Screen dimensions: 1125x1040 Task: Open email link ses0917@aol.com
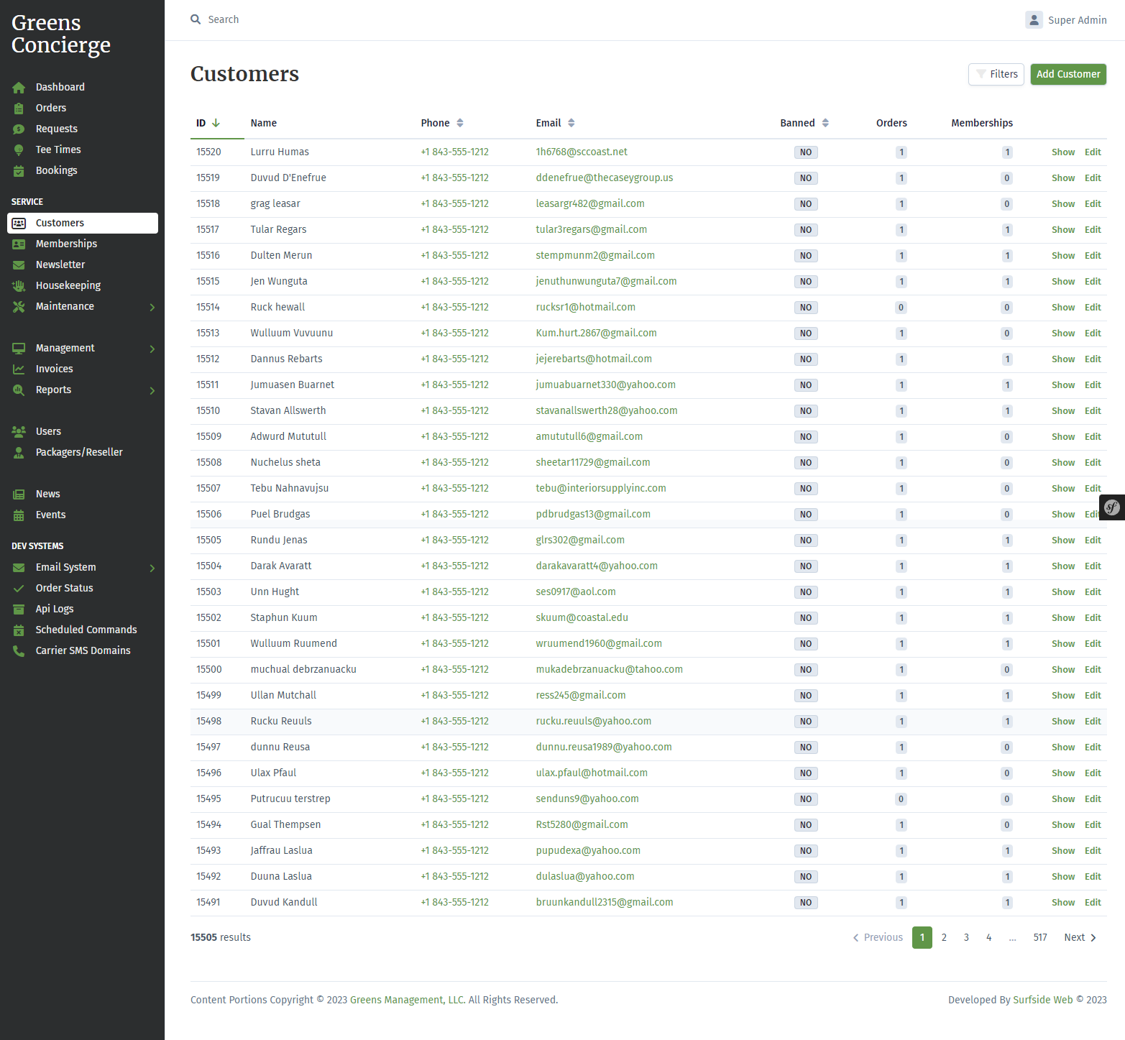pyautogui.click(x=576, y=592)
